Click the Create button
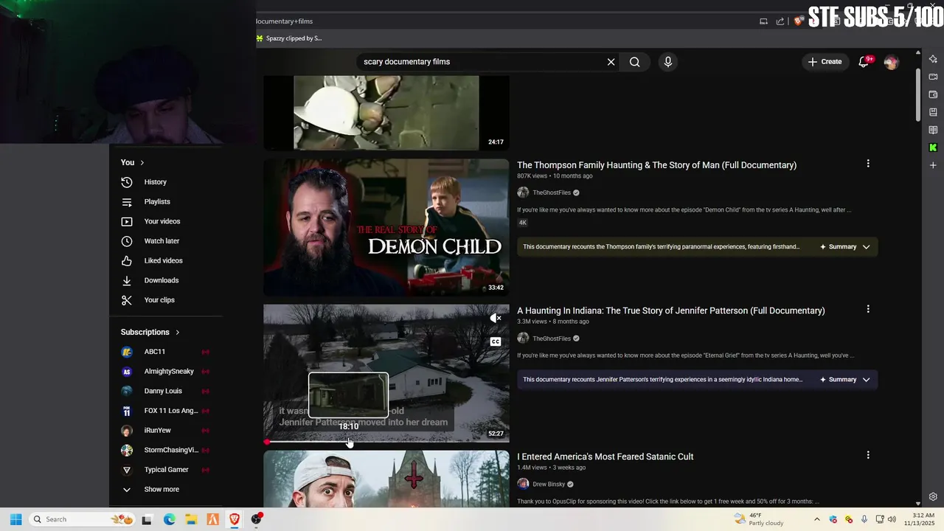 pos(825,62)
